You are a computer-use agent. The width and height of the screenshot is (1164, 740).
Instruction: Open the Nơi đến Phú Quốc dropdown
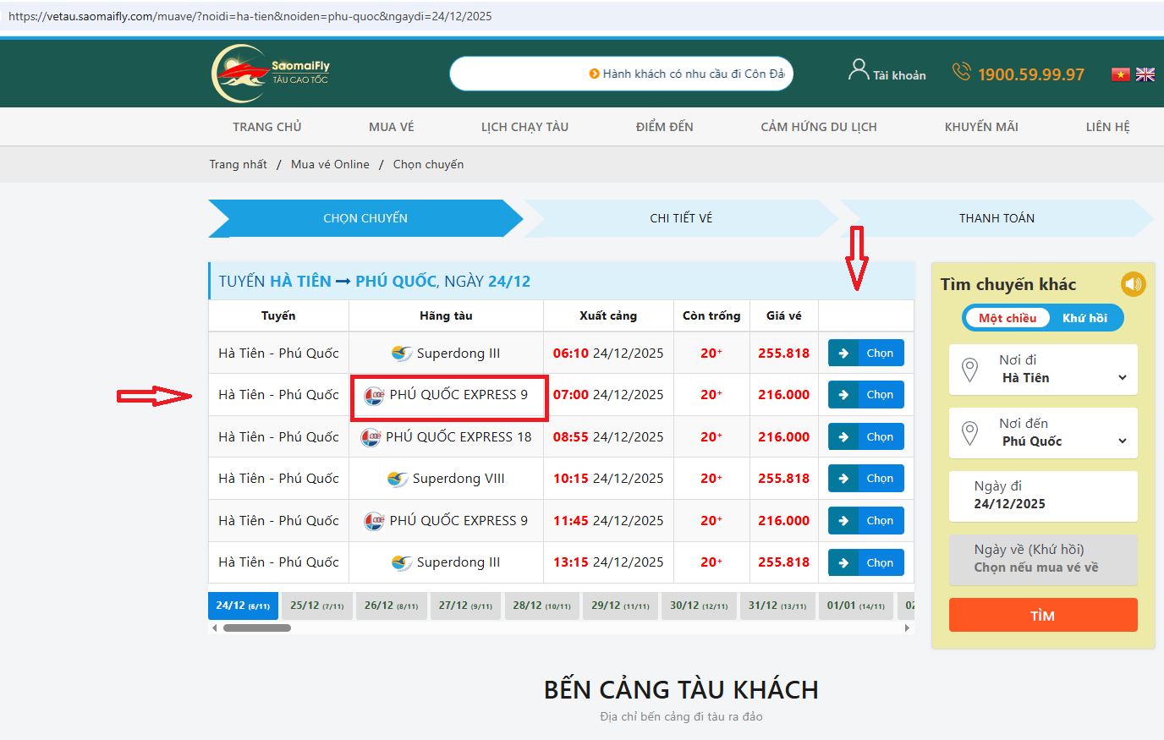(x=1043, y=433)
